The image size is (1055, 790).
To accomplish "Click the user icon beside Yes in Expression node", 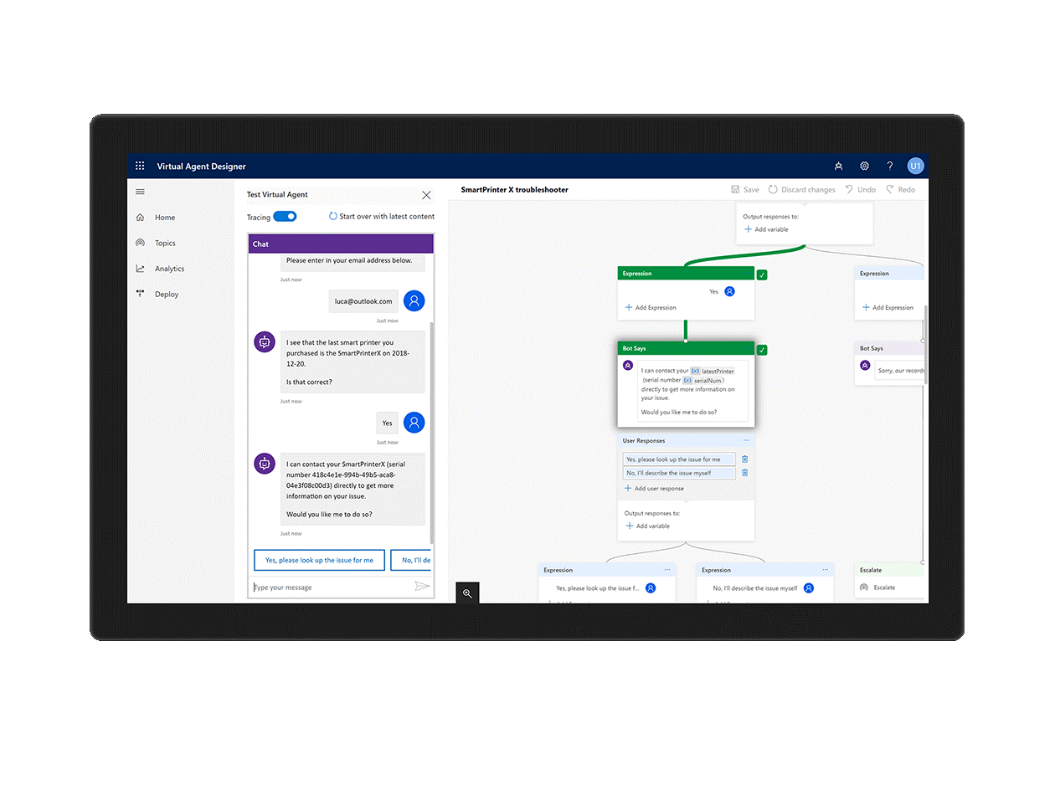I will pos(729,291).
